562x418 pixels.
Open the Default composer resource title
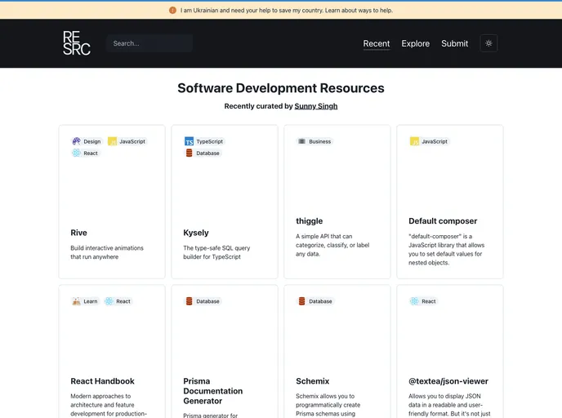443,221
